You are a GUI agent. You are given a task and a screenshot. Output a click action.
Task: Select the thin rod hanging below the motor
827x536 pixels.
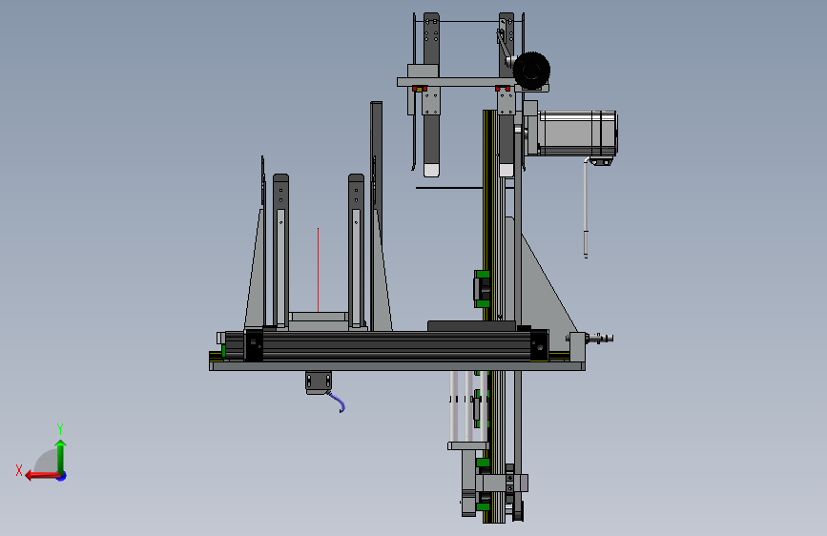586,208
